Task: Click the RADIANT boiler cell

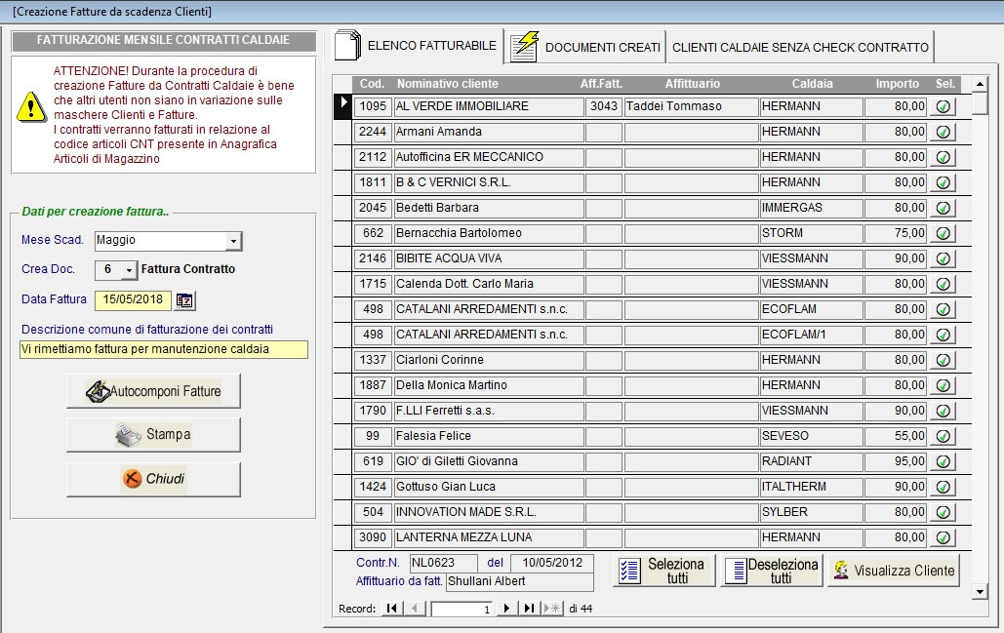Action: click(811, 461)
